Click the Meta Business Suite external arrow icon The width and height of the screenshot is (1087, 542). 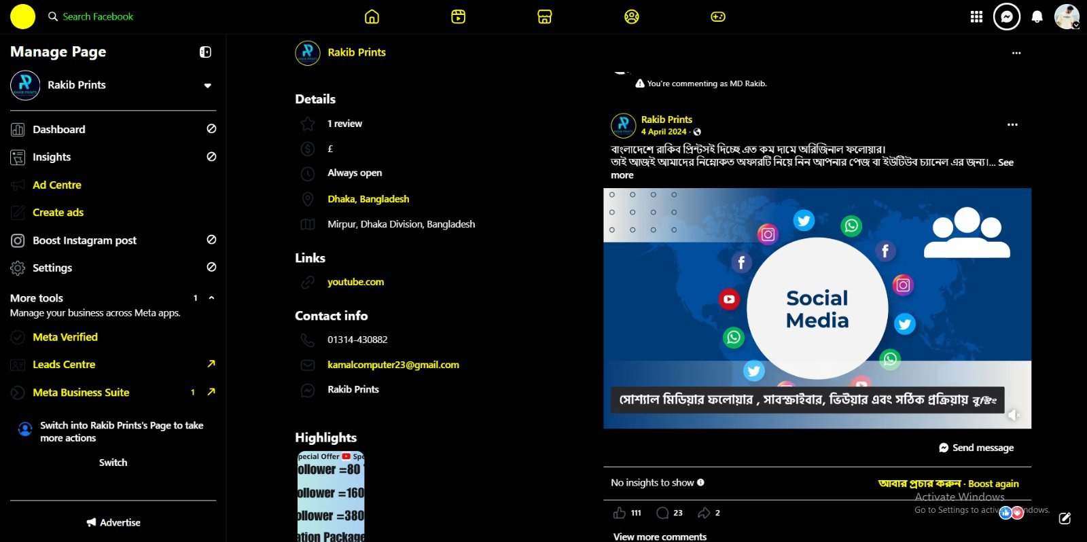click(211, 392)
